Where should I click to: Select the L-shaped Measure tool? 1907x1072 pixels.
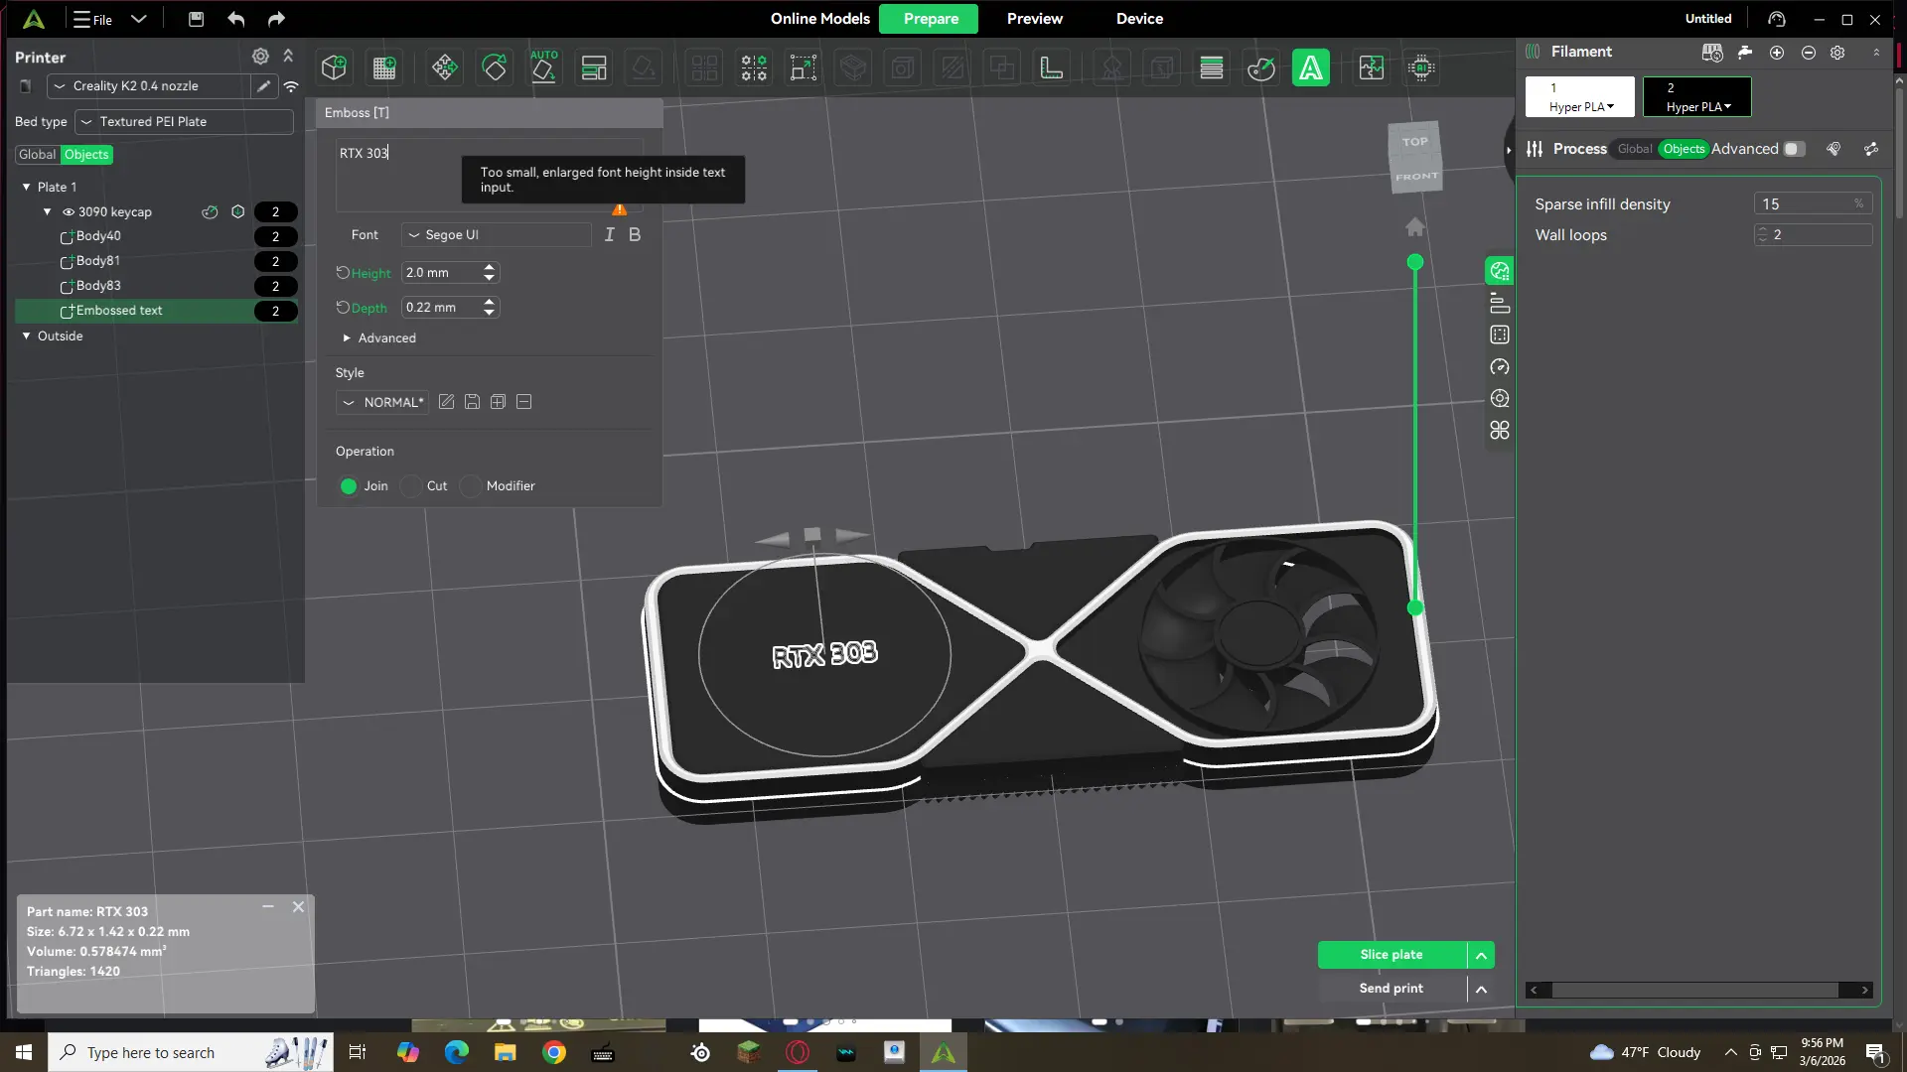coord(1051,67)
